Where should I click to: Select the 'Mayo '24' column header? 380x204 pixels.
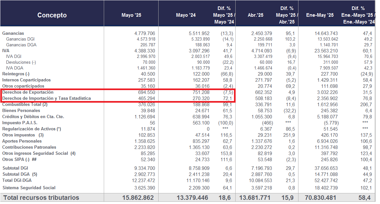click(x=186, y=15)
